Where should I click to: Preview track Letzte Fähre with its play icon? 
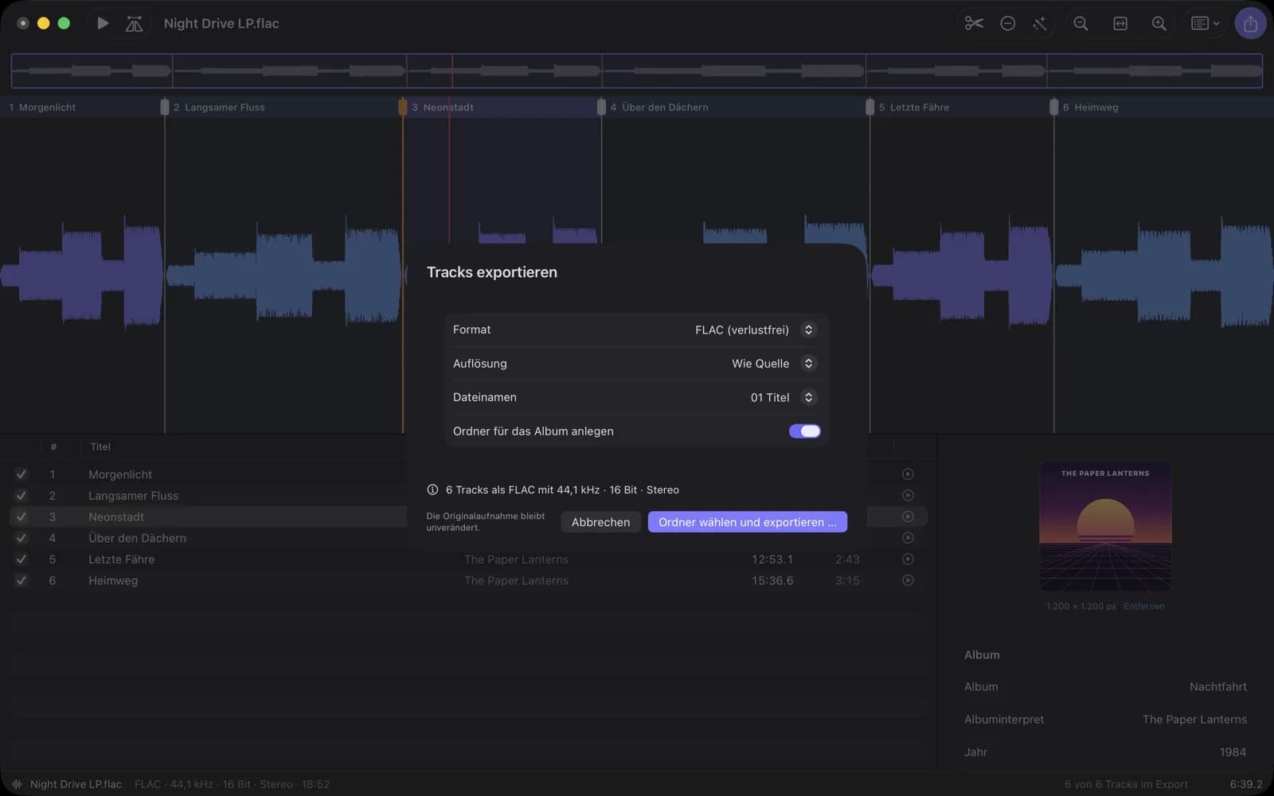908,559
